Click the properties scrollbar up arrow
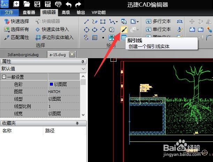 (83, 76)
